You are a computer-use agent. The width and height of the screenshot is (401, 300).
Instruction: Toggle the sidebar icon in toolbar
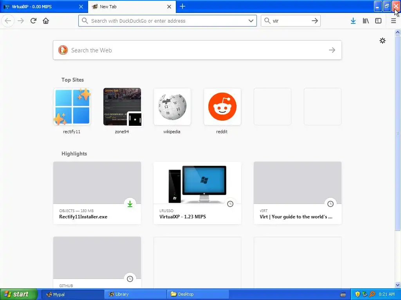pyautogui.click(x=378, y=21)
